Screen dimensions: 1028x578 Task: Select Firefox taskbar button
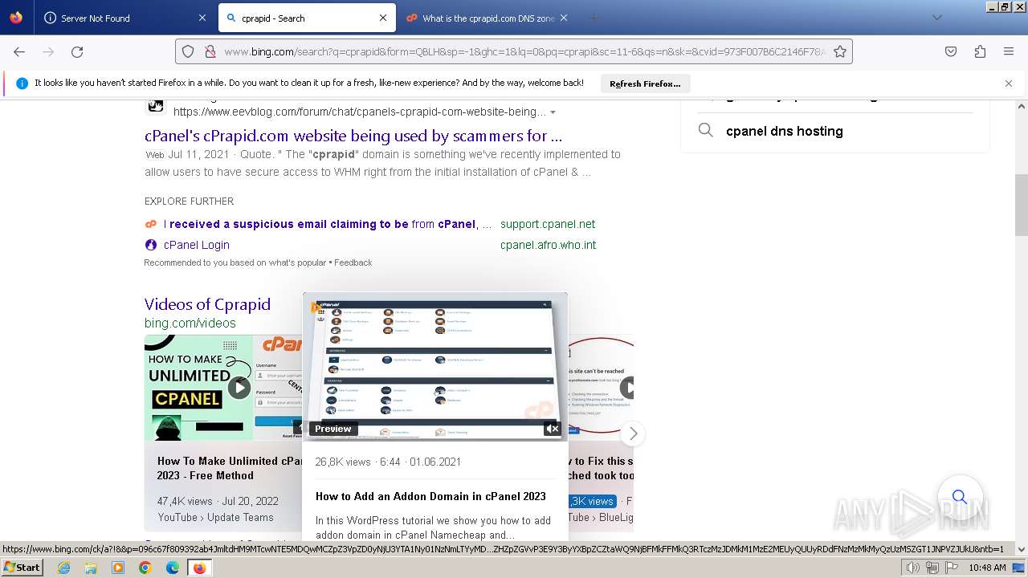click(x=199, y=568)
